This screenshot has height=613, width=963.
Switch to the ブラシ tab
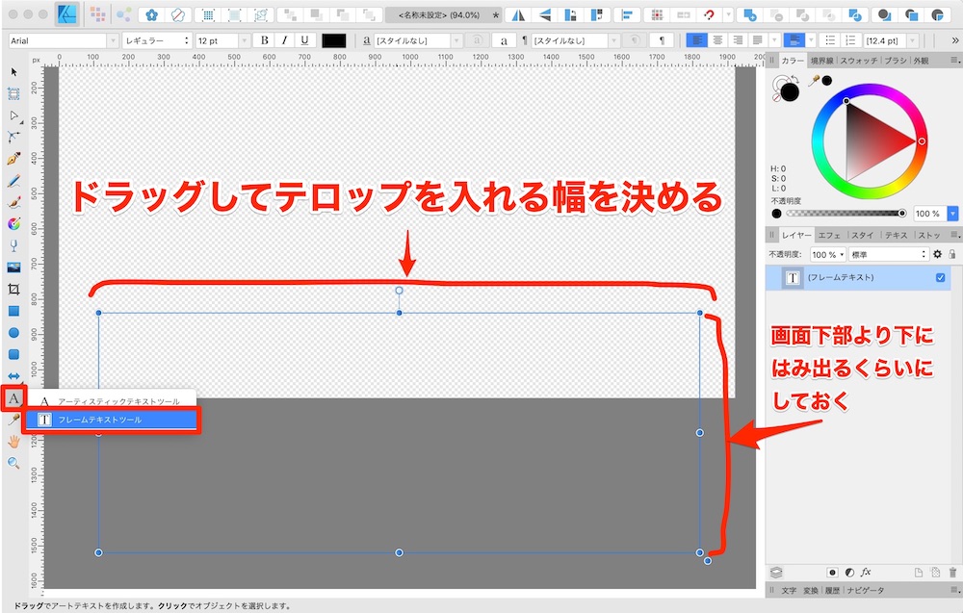[x=896, y=61]
